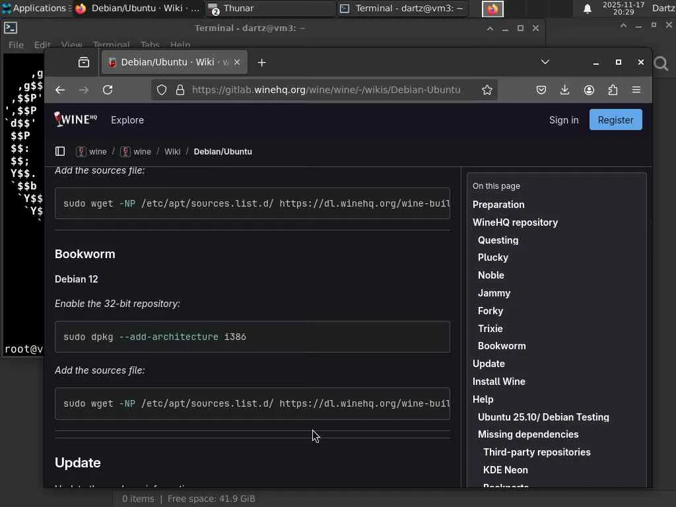
Task: Close the Debian/Ubuntu Wiki tab
Action: (x=237, y=63)
